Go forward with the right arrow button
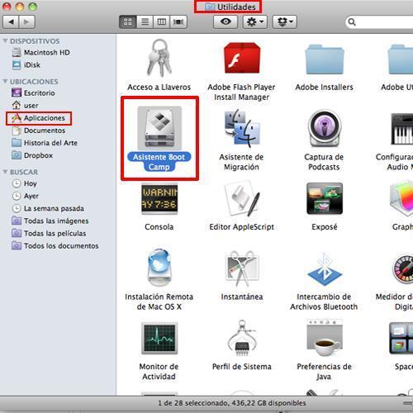The image size is (413, 413). 26,21
